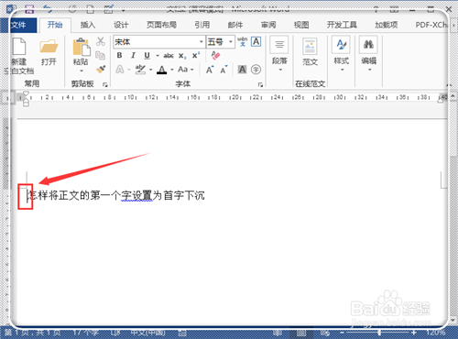Decrease font size with the smaller A
Viewport: 458px width, 339px height.
coord(224,70)
